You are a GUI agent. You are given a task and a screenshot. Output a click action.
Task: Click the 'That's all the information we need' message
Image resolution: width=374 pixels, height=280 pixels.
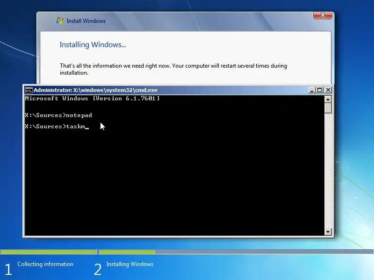(x=173, y=69)
